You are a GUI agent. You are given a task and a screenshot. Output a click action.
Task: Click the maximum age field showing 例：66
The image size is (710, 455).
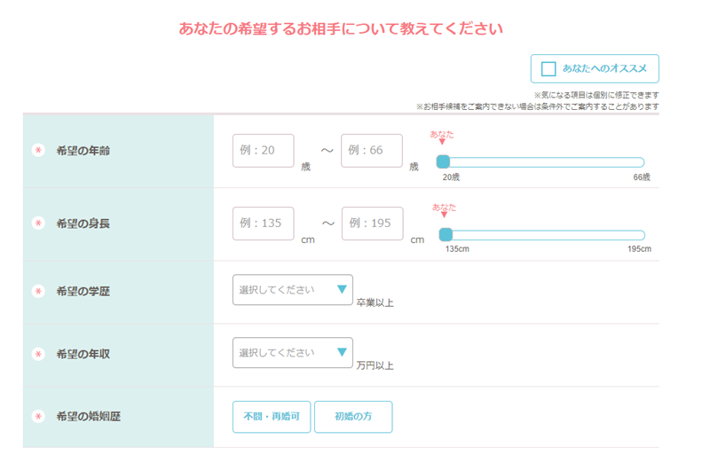point(371,151)
